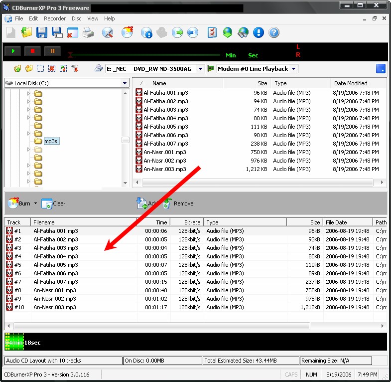This screenshot has width=391, height=382.
Task: Pause playback with the orange pause button
Action: point(52,51)
